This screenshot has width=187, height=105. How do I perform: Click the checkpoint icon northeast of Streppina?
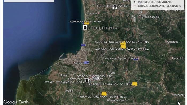coord(115,7)
